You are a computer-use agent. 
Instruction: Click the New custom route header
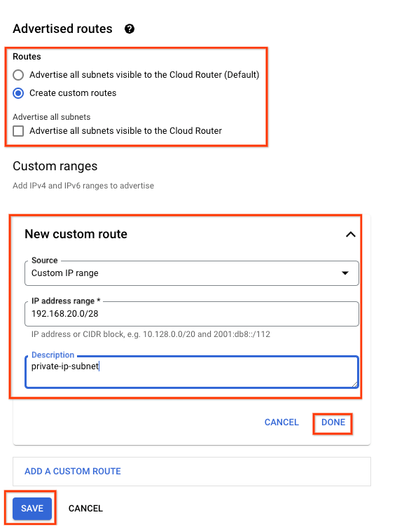pos(76,234)
